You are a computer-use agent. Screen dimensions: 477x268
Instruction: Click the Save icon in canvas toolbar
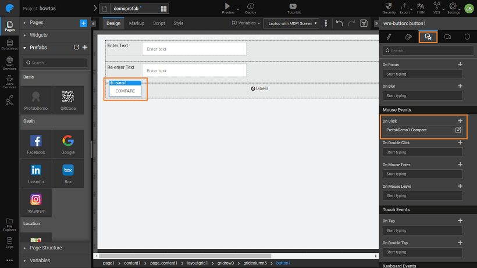pyautogui.click(x=364, y=23)
